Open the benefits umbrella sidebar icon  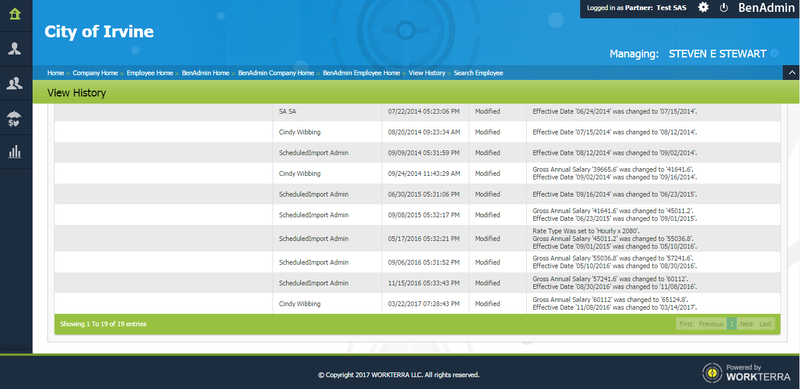(15, 118)
